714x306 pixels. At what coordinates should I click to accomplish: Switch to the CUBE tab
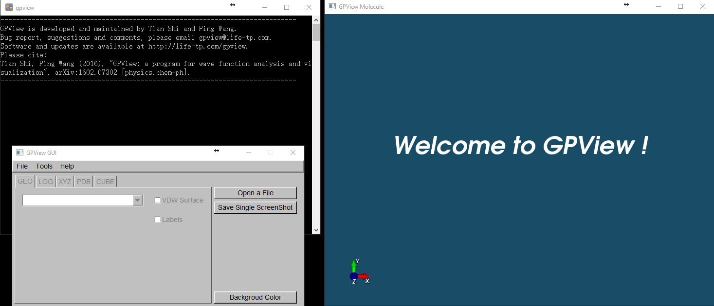point(105,182)
